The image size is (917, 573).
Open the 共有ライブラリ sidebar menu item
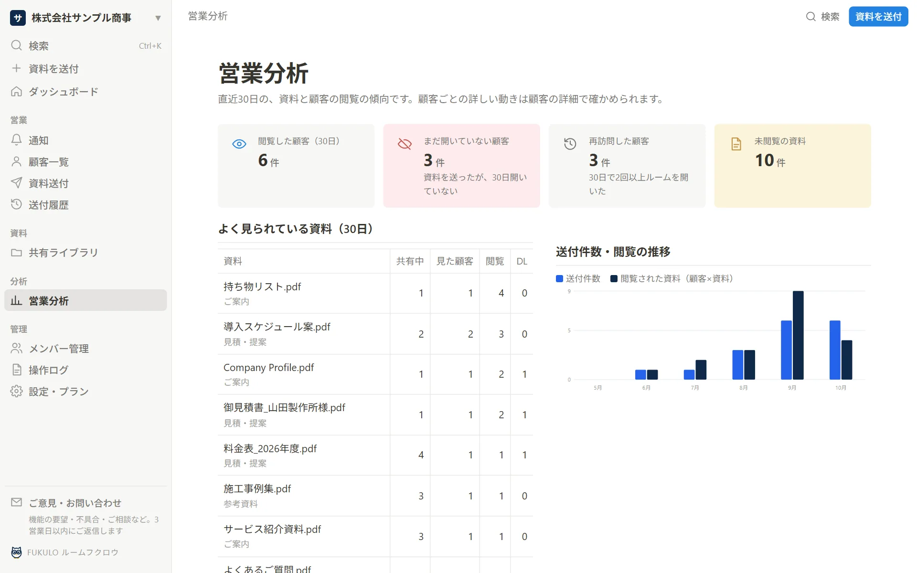tap(86, 252)
